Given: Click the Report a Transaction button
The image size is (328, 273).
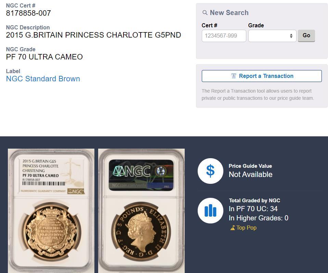Looking at the screenshot, I should pos(262,76).
